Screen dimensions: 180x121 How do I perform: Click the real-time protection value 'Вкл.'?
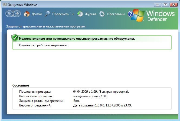tap(76, 101)
